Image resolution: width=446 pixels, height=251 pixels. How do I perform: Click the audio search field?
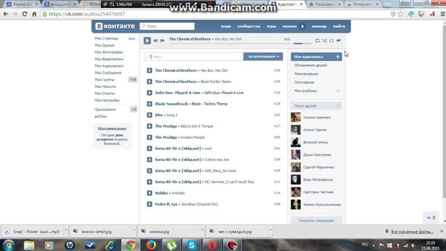pos(194,56)
